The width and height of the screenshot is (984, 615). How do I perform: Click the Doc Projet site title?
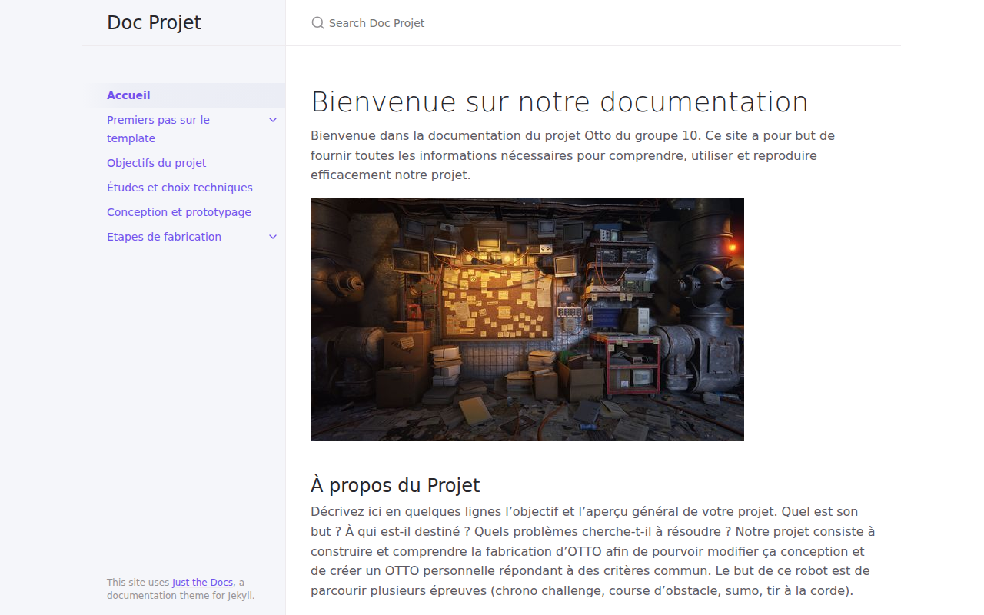coord(154,23)
